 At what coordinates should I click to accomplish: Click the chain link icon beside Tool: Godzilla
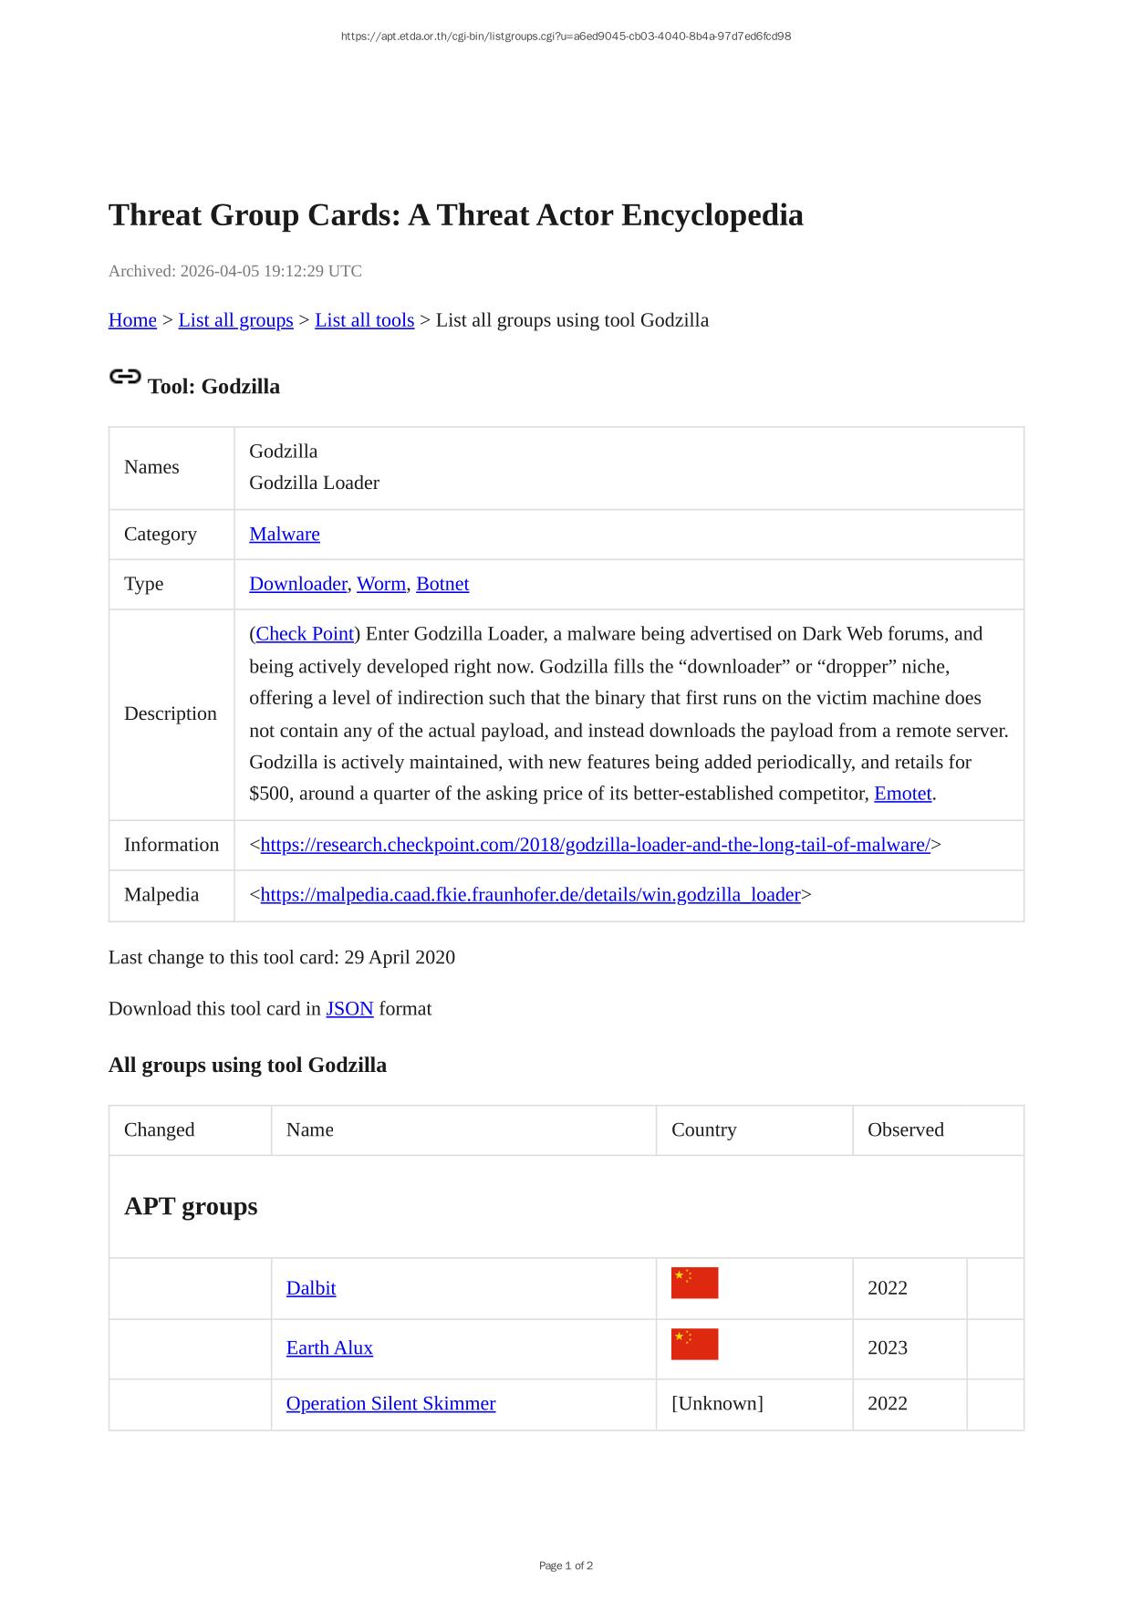(x=125, y=377)
